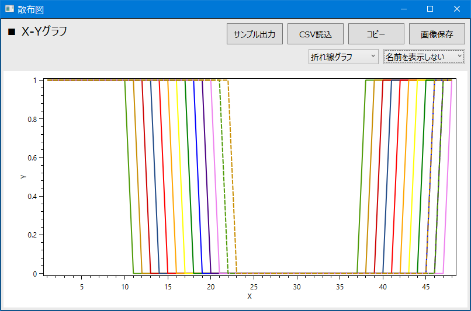Image resolution: width=471 pixels, height=311 pixels.
Task: Click the X-axis tick label 30
Action: click(x=297, y=287)
